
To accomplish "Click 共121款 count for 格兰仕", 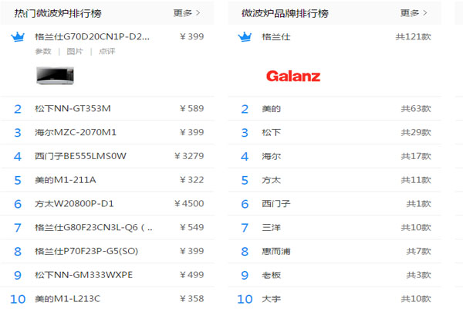I will point(414,37).
